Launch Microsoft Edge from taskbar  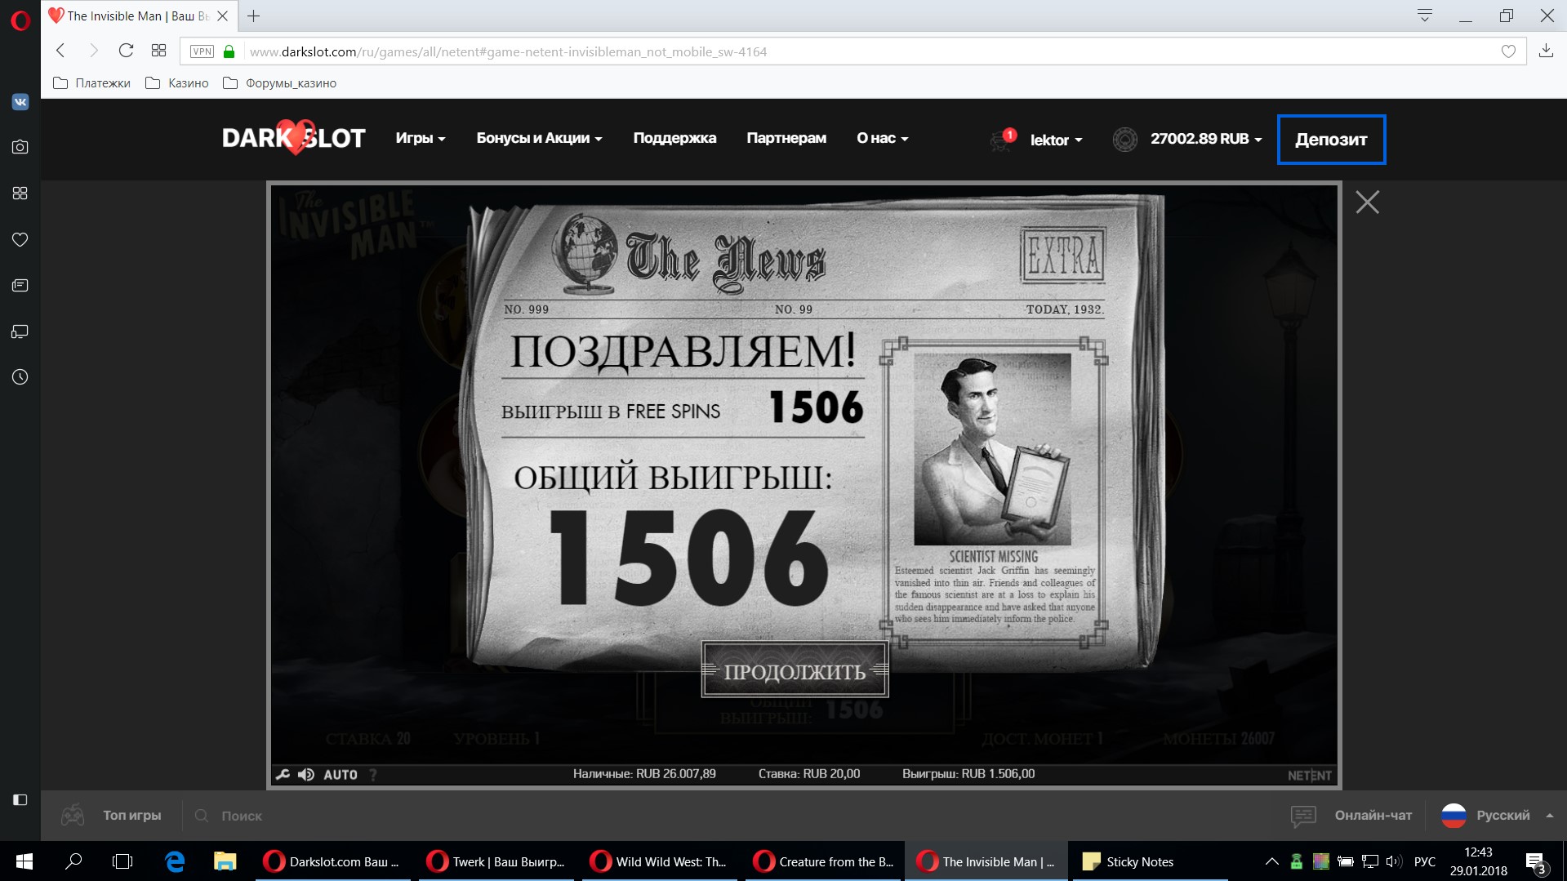[175, 861]
